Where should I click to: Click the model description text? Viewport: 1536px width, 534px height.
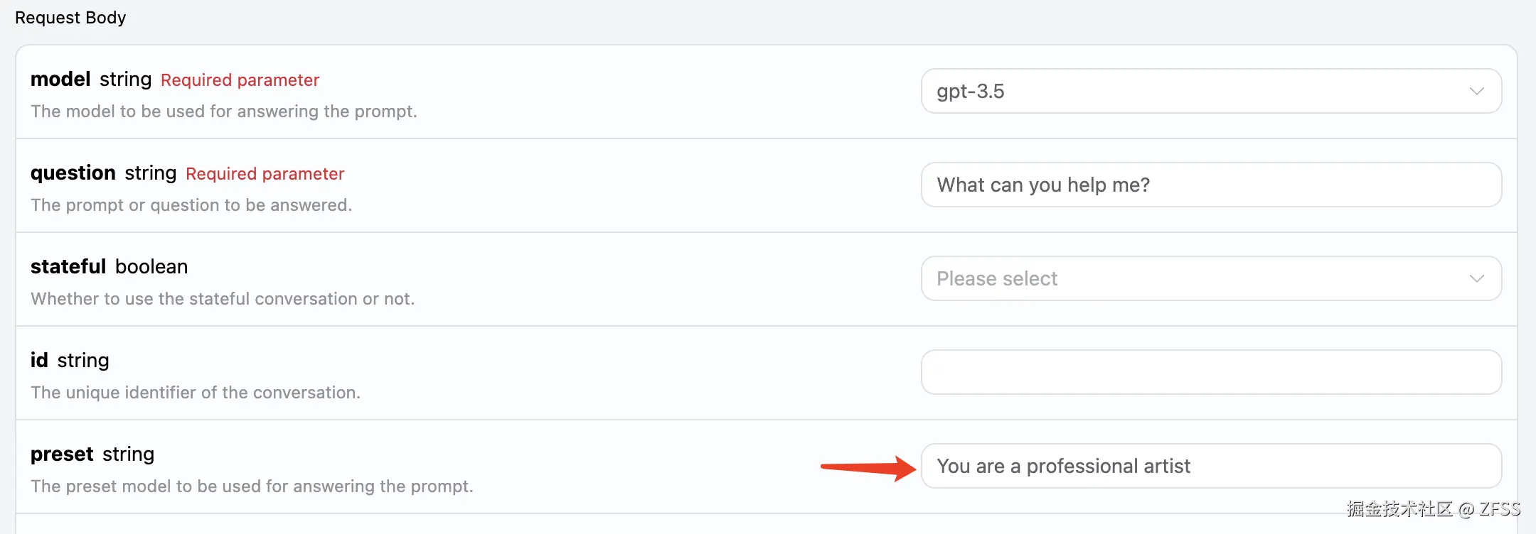(x=223, y=111)
